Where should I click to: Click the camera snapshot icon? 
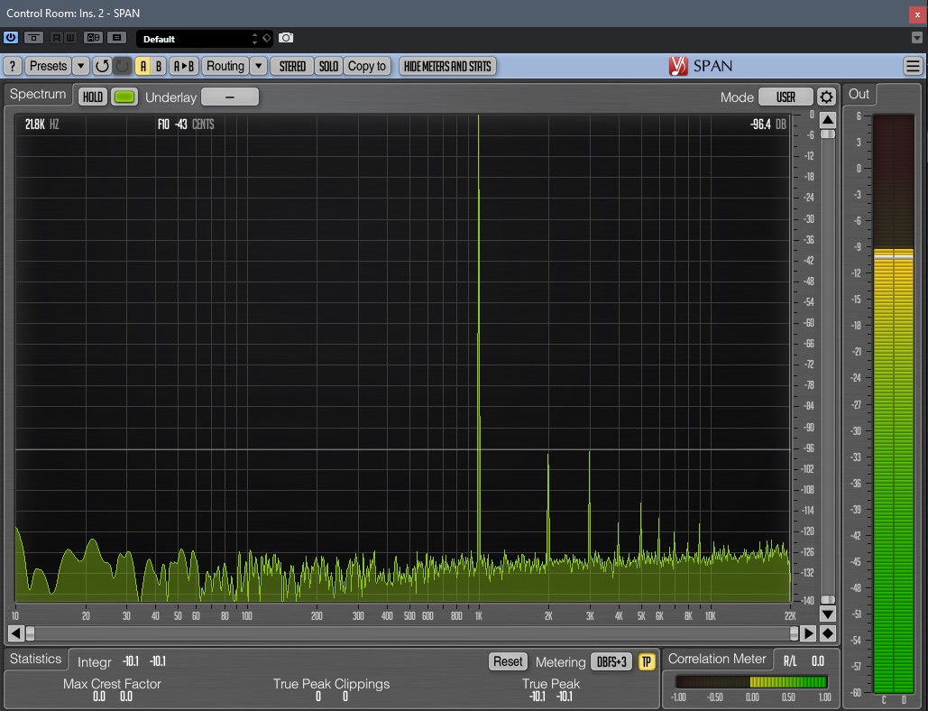coord(286,38)
